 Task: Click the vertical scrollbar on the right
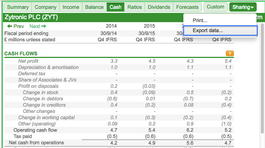coord(262,79)
